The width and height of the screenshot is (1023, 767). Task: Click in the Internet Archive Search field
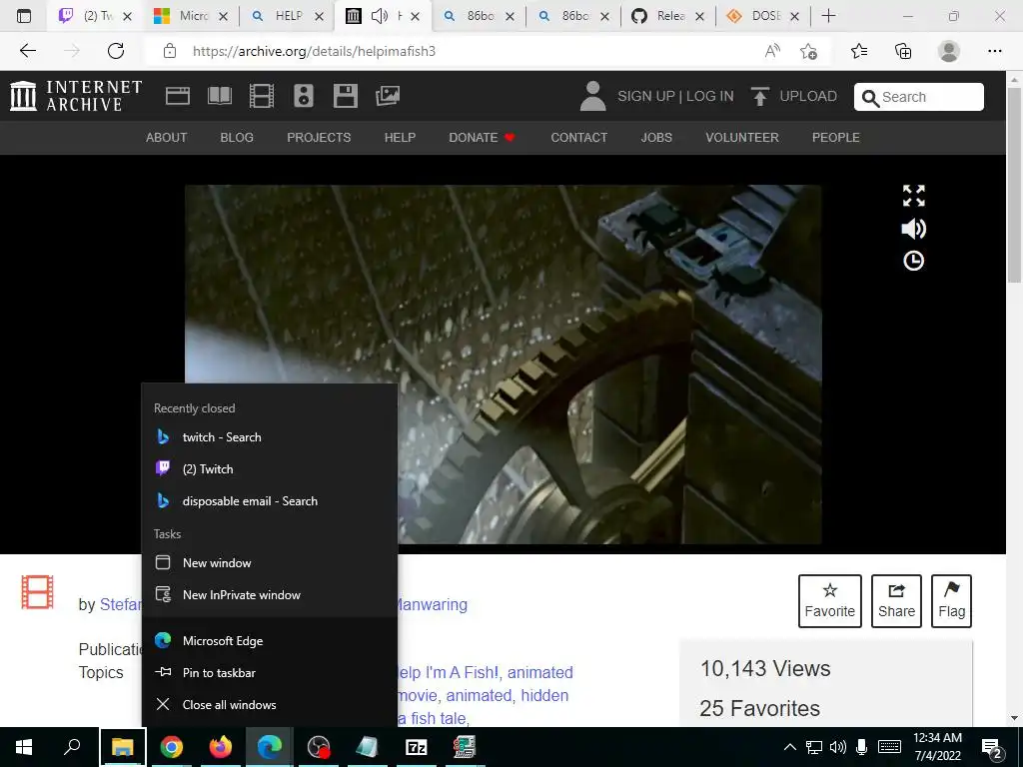[x=919, y=97]
